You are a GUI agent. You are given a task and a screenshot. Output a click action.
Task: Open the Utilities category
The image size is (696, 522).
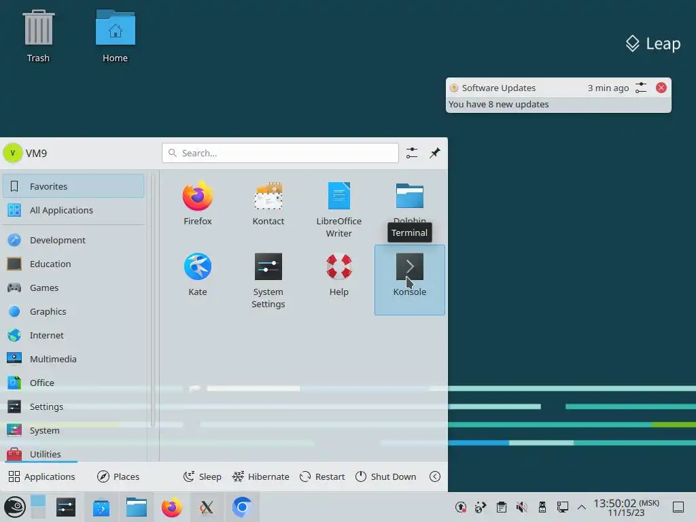[73, 453]
